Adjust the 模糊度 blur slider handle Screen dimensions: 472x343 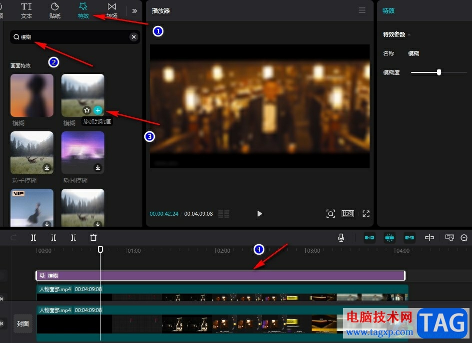[439, 72]
